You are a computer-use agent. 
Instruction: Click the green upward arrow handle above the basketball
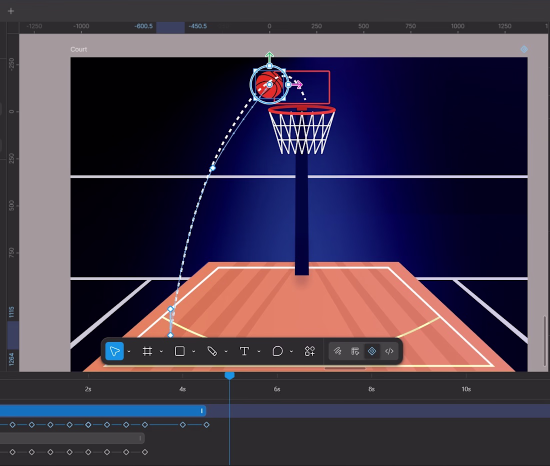coord(269,56)
